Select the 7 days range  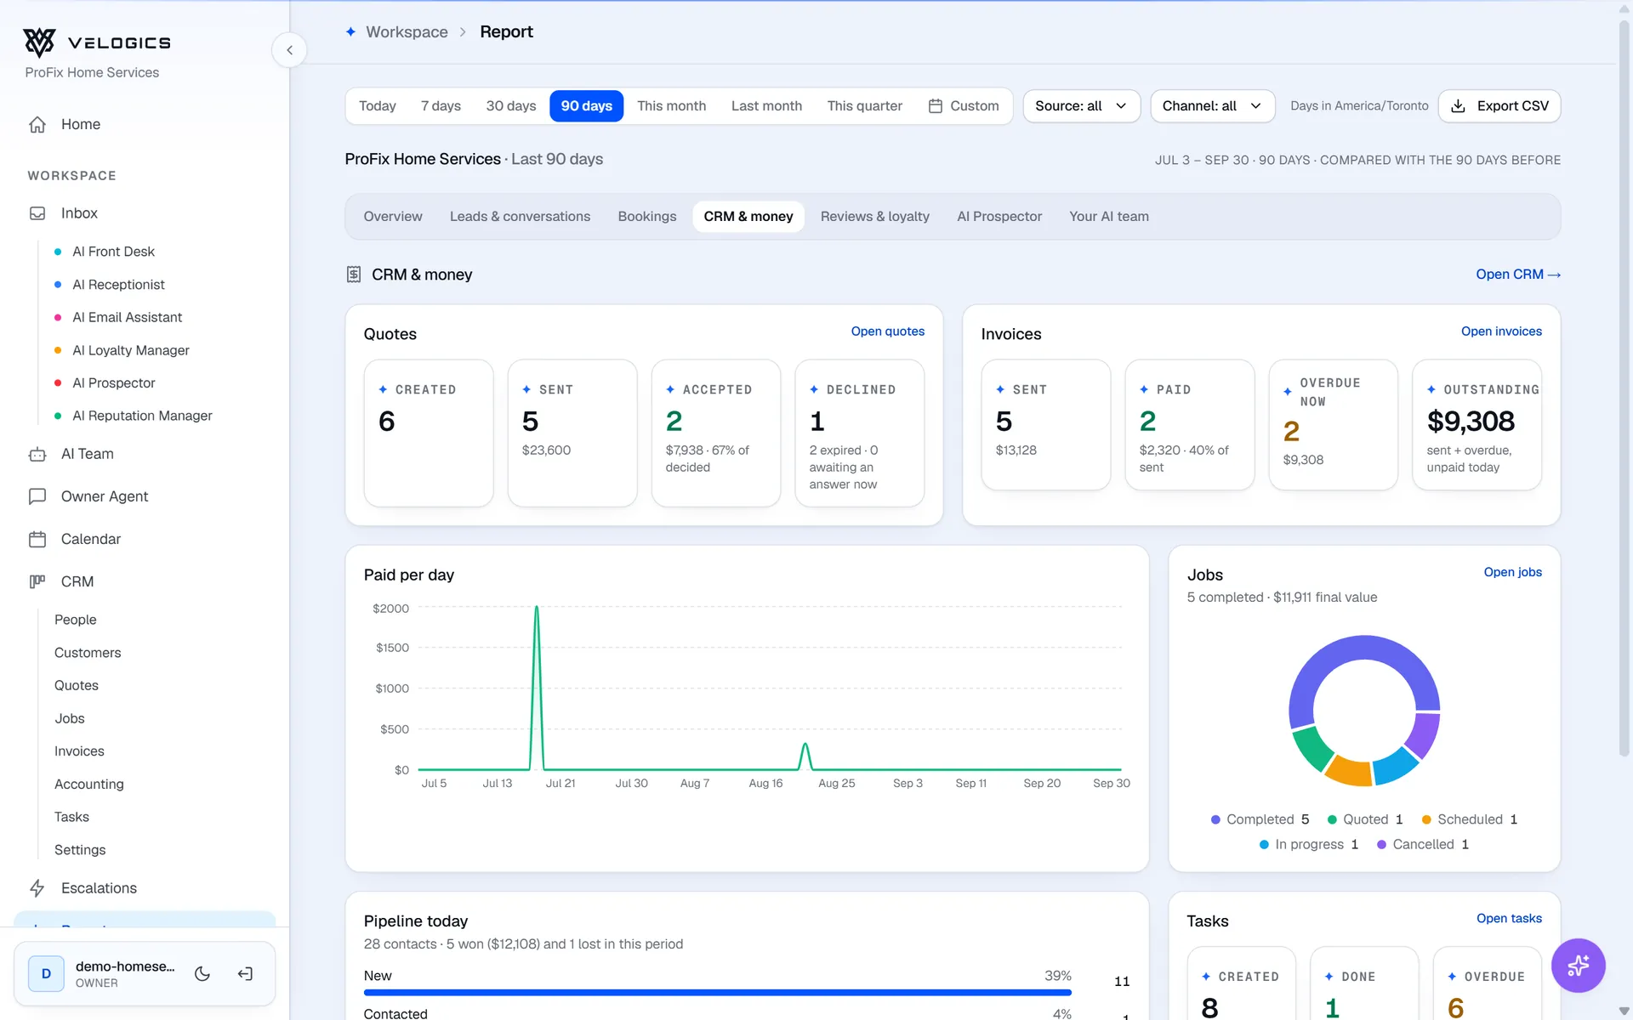click(441, 106)
